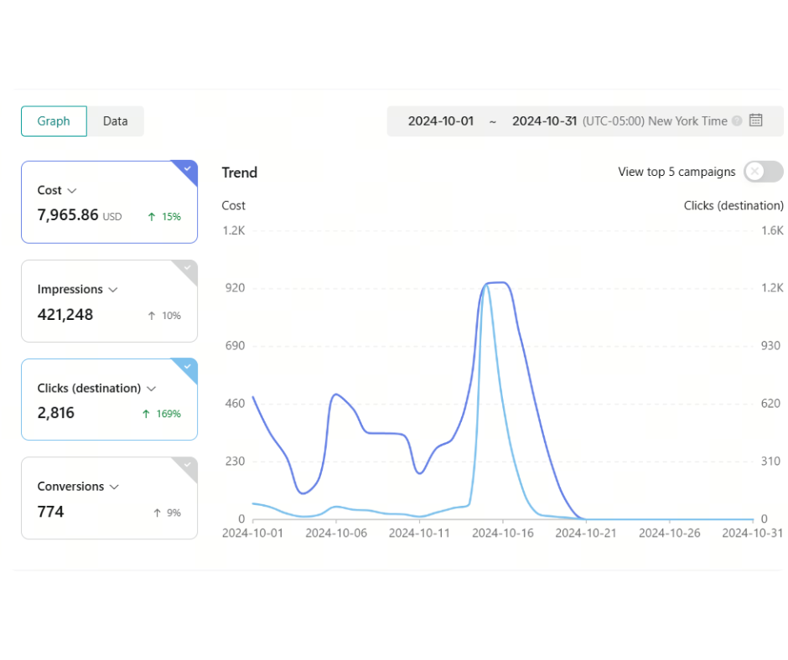The height and width of the screenshot is (660, 788).
Task: Uncheck the Cost card corner checkmark
Action: [x=187, y=169]
